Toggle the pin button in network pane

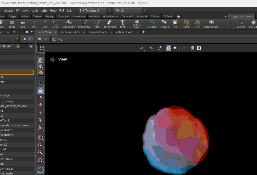click(25, 39)
